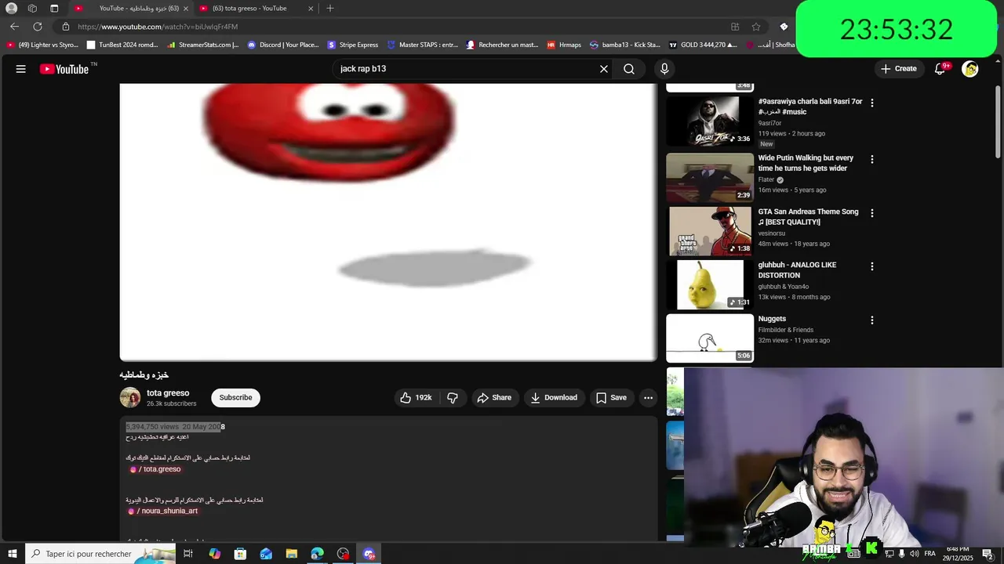Open #9asrawiya charla bali 9asri 7or title
Viewport: 1004px width, 564px height.
point(810,107)
